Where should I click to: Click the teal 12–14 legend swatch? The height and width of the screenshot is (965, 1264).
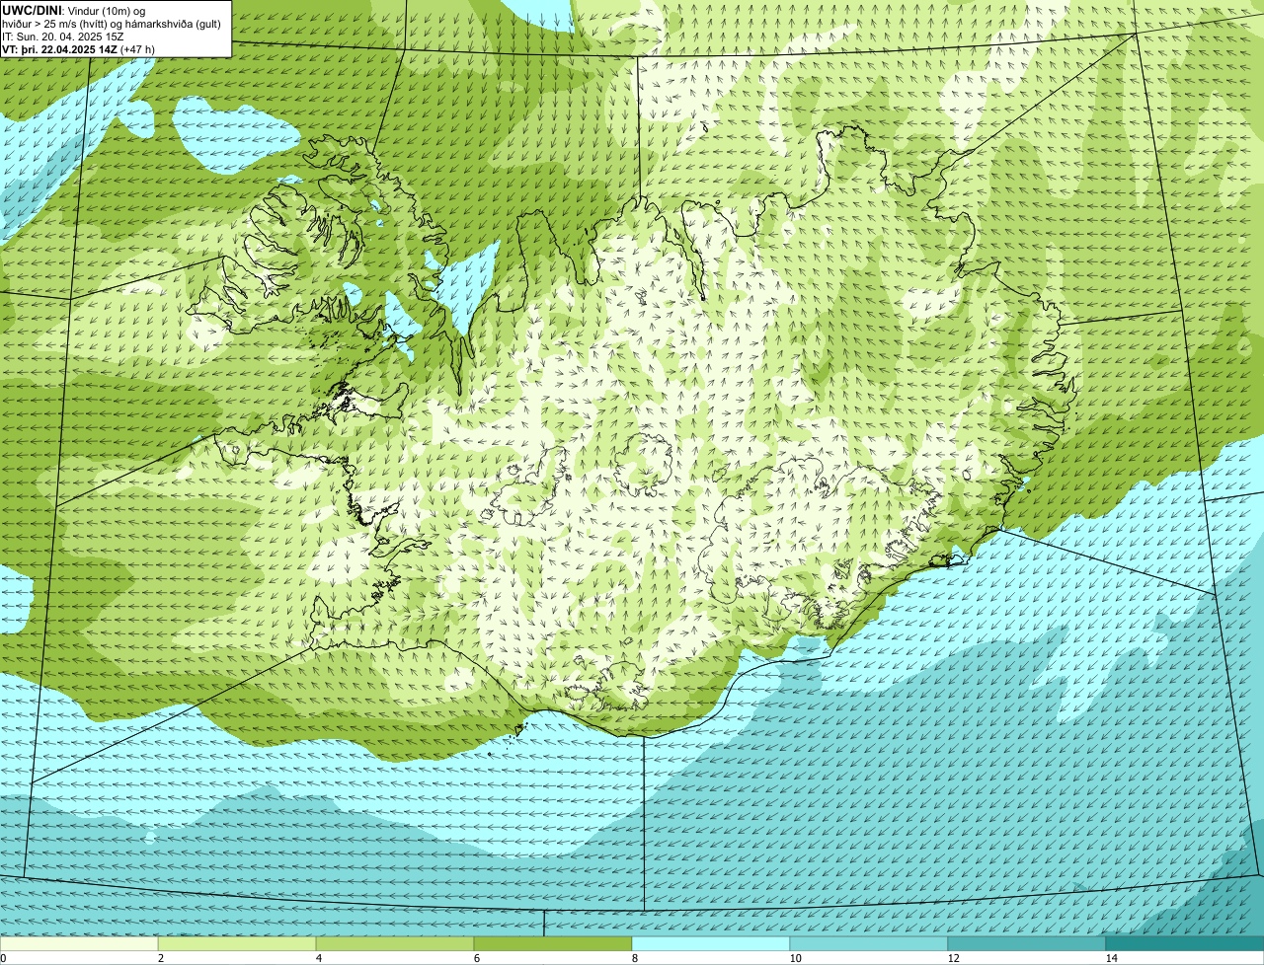click(x=1027, y=943)
